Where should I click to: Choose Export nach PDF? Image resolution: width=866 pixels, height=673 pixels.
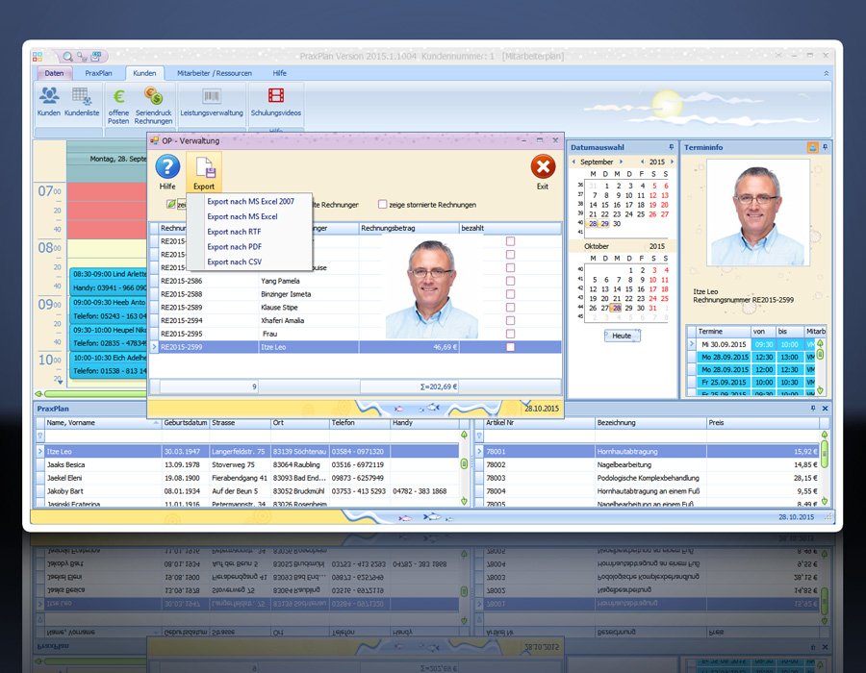point(234,246)
